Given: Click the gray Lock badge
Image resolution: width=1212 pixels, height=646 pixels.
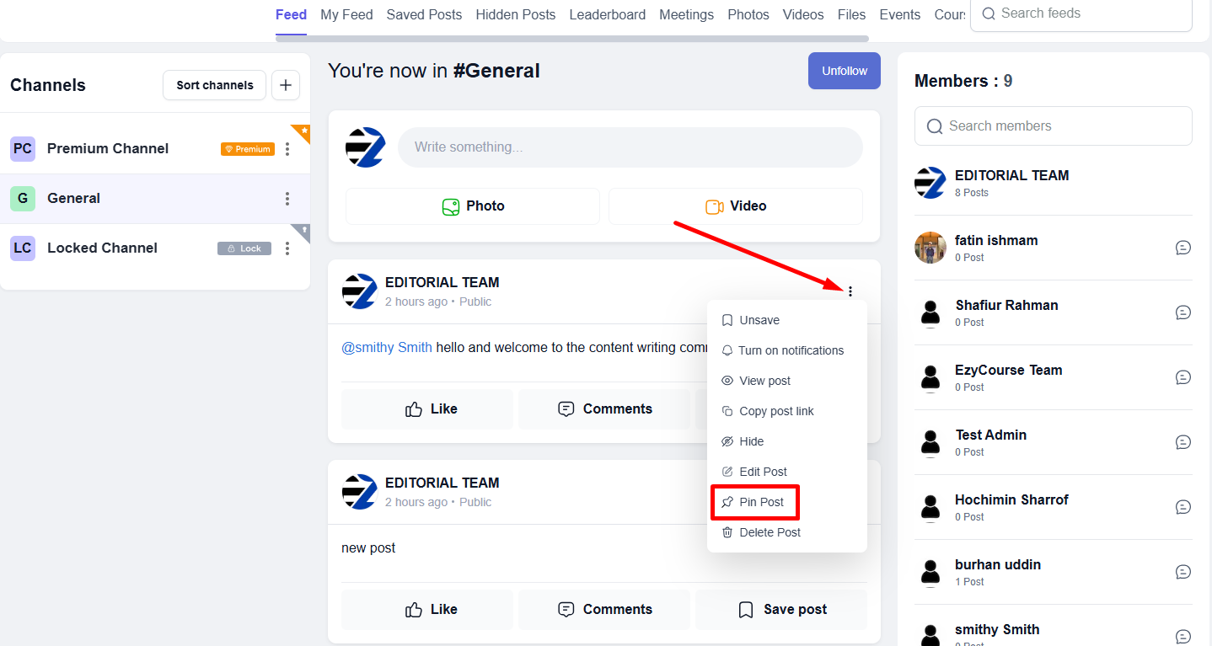Looking at the screenshot, I should (244, 248).
